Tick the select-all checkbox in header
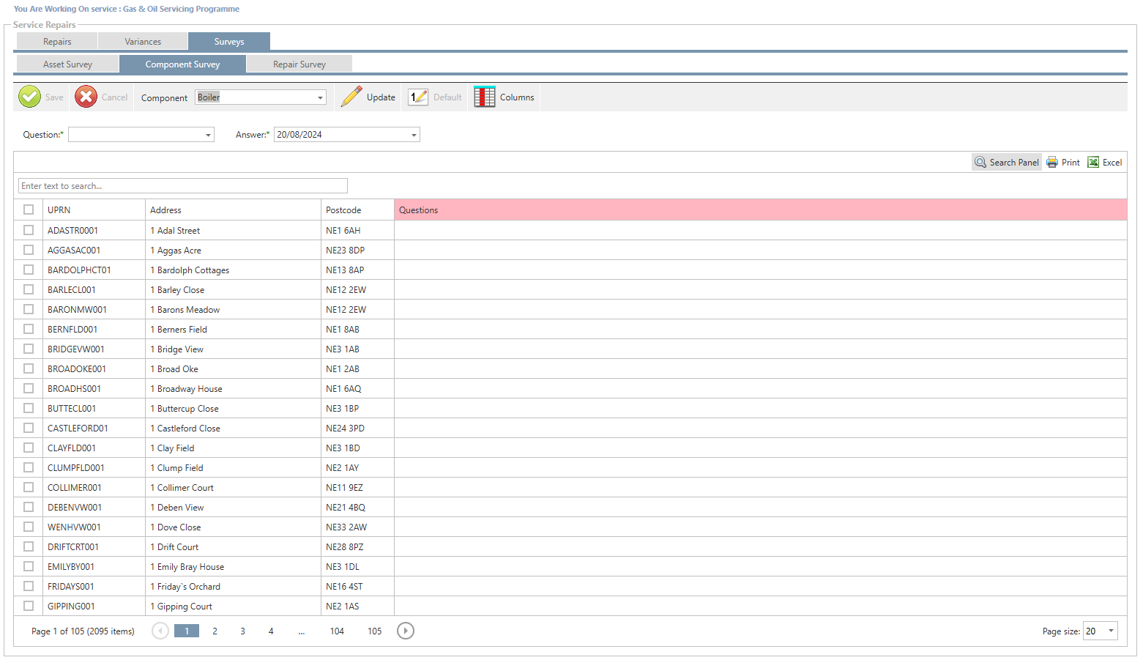1143x660 pixels. click(29, 210)
